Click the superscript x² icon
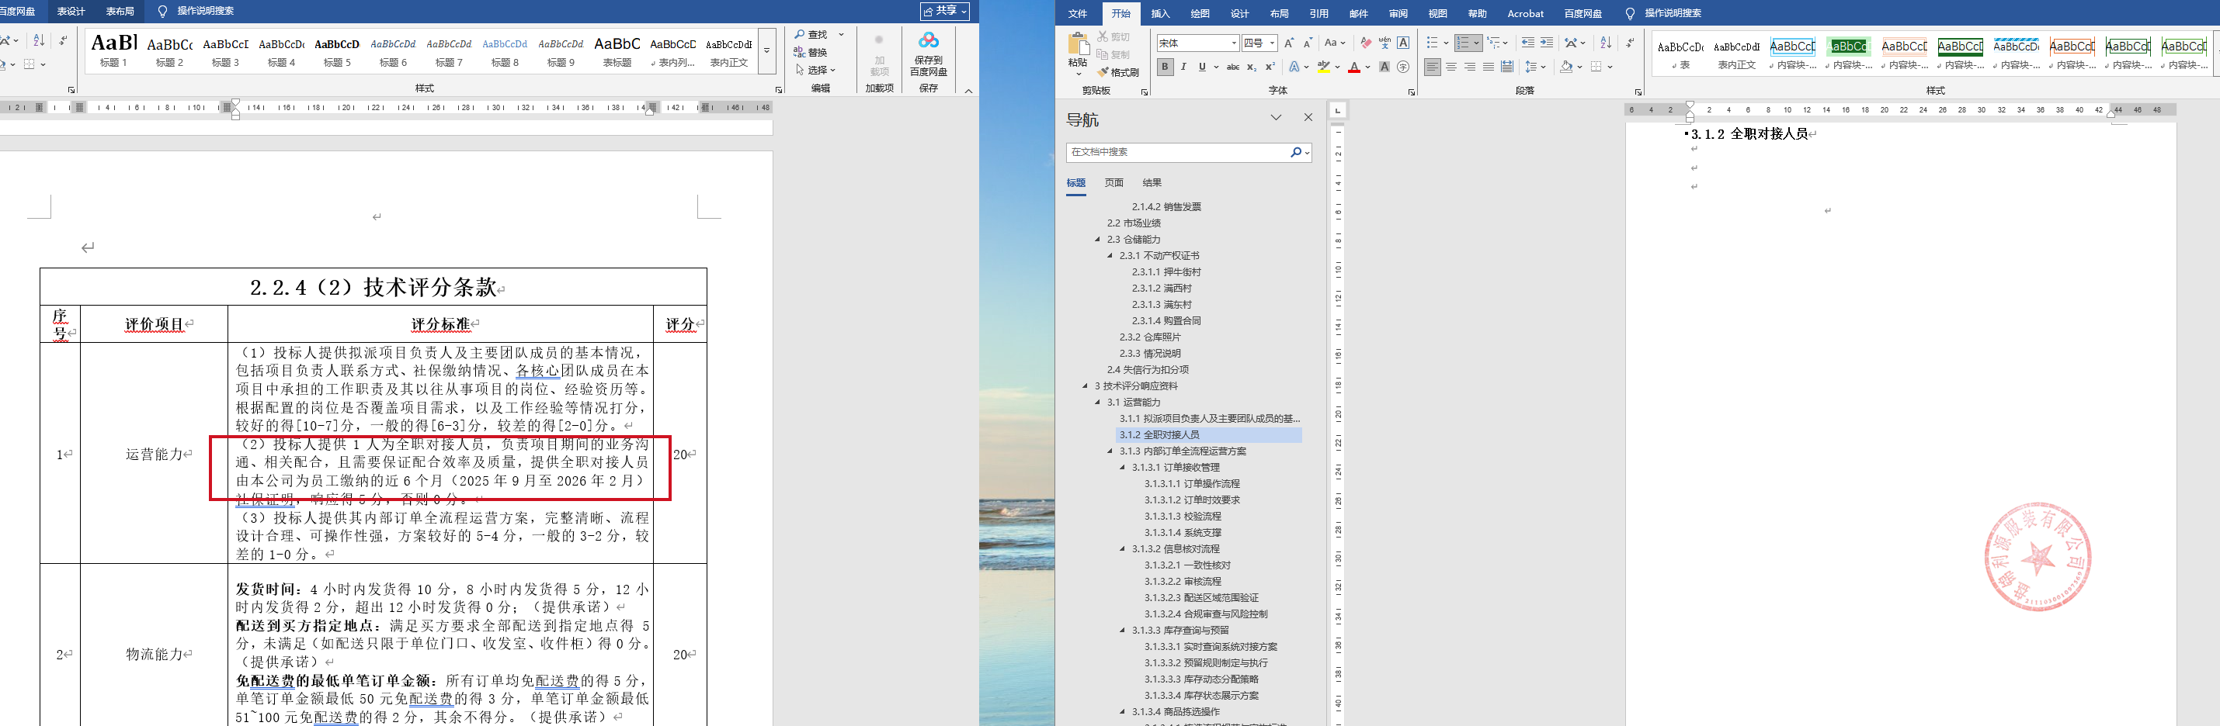2220x726 pixels. (x=1270, y=67)
